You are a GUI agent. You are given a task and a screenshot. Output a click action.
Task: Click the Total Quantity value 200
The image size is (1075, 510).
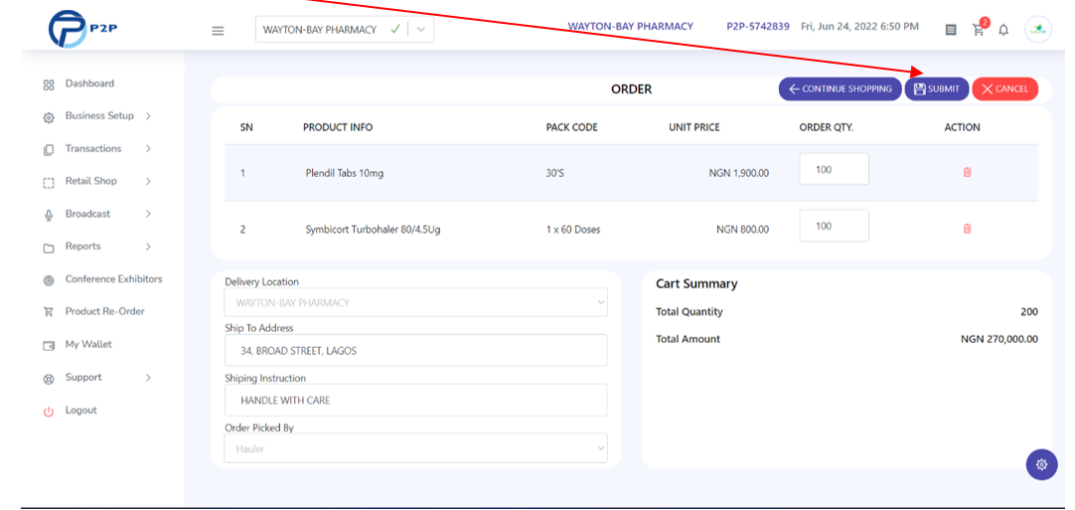point(1029,312)
